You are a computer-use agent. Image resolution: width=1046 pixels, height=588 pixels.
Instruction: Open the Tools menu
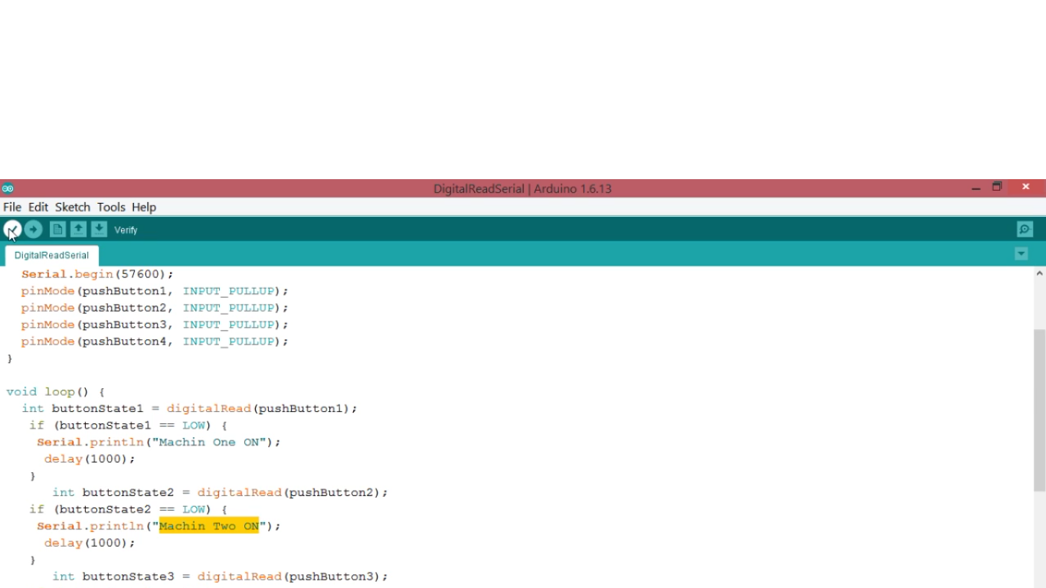point(111,207)
